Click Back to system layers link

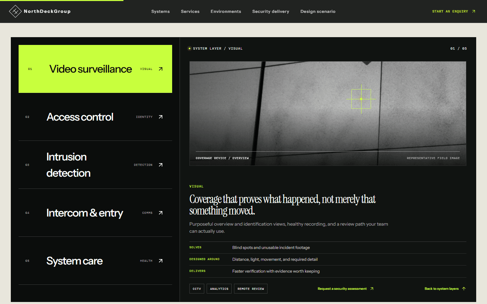[445, 289]
